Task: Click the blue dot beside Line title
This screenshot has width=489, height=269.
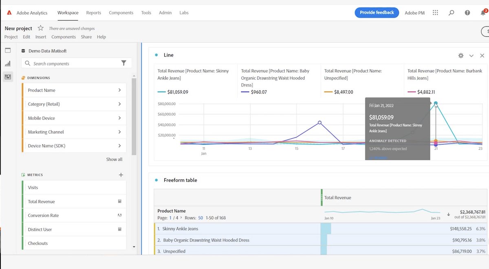Action: [x=156, y=55]
